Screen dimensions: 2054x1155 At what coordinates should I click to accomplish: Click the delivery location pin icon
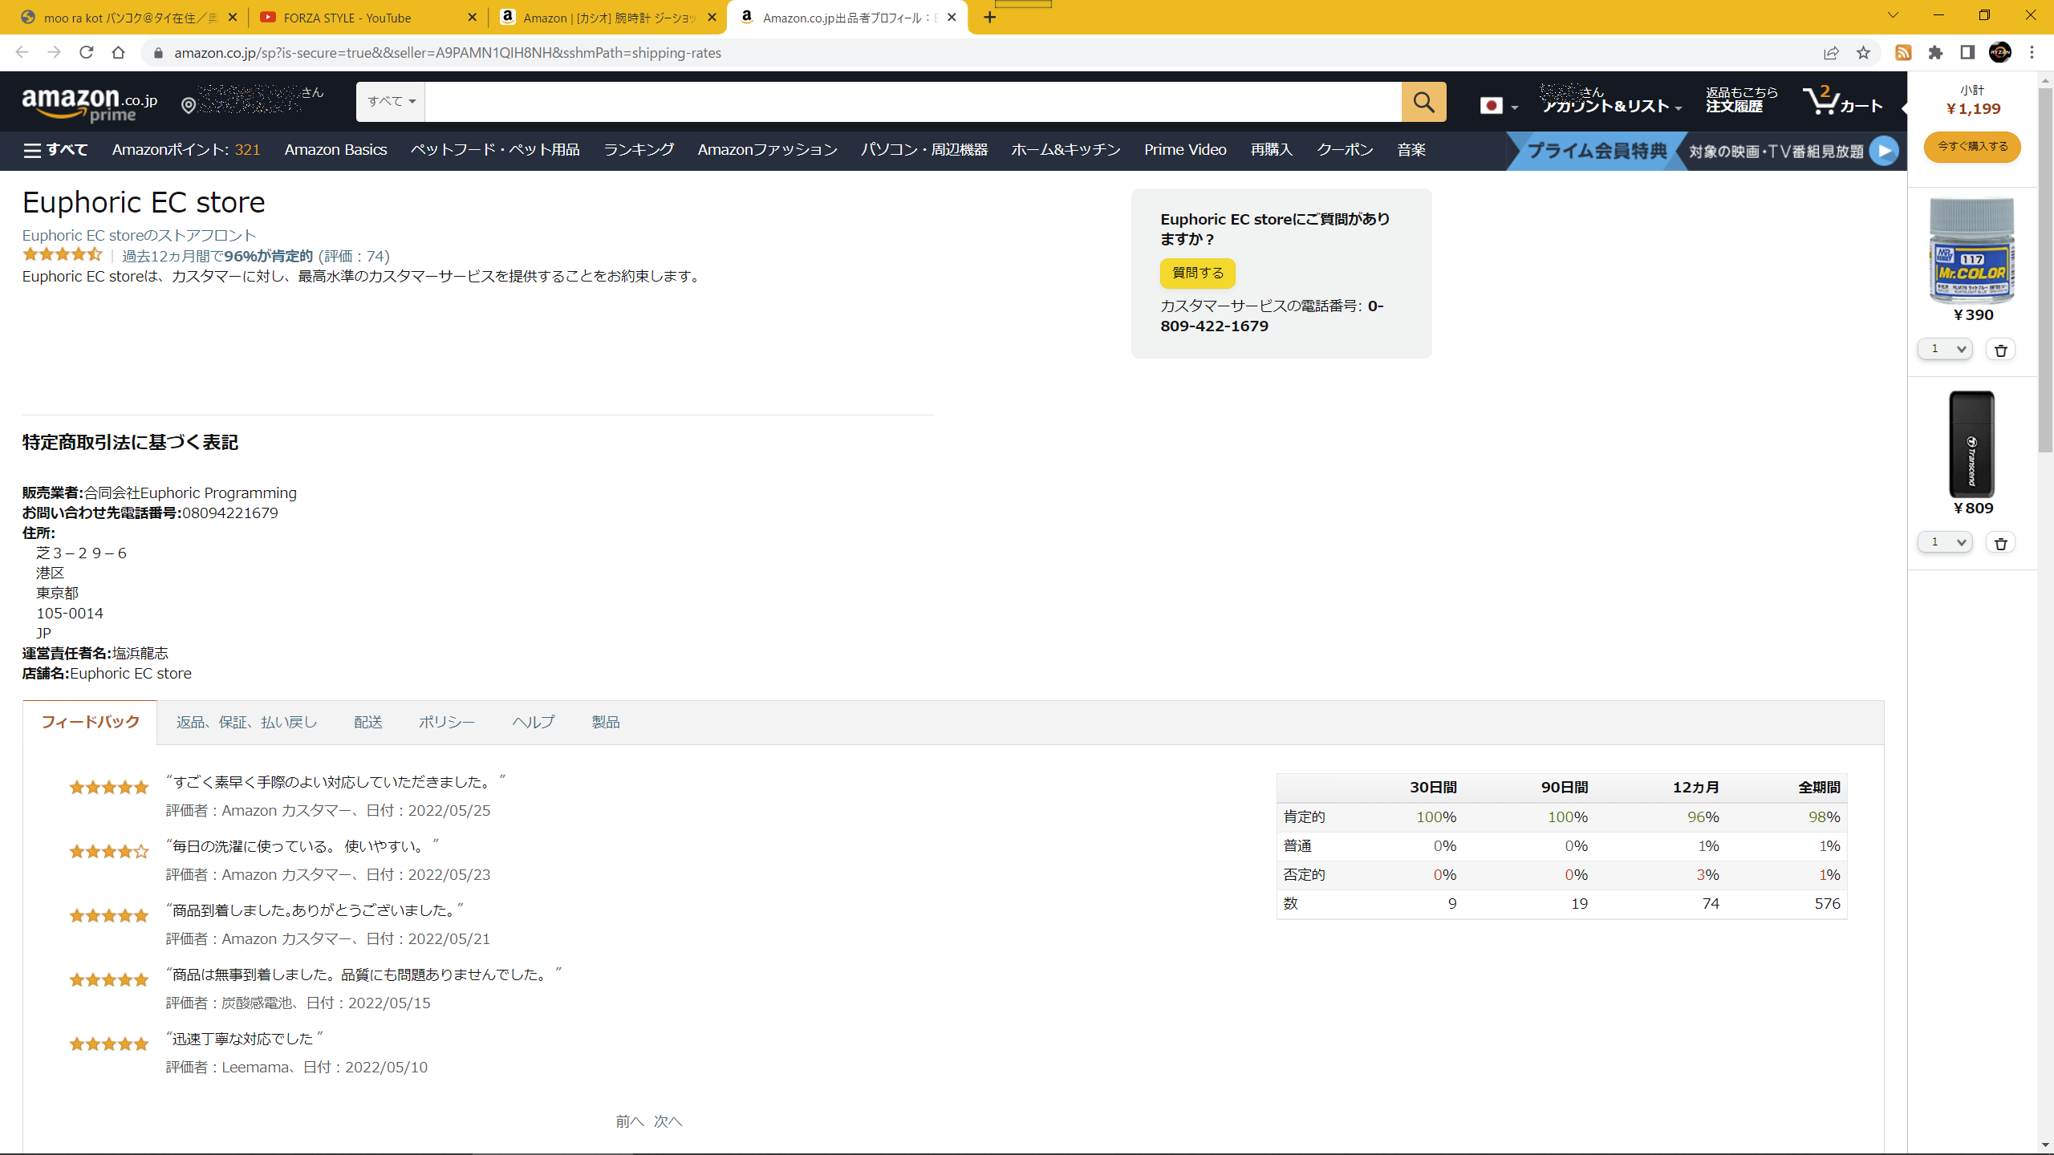pyautogui.click(x=189, y=105)
